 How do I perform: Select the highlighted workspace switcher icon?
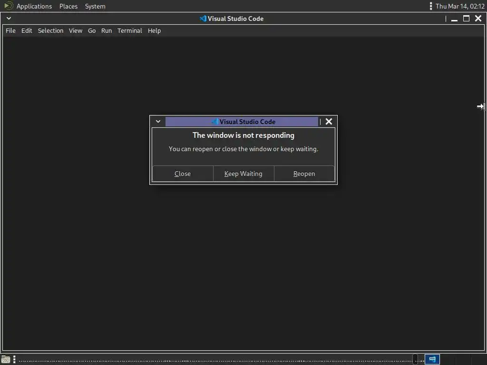point(432,359)
